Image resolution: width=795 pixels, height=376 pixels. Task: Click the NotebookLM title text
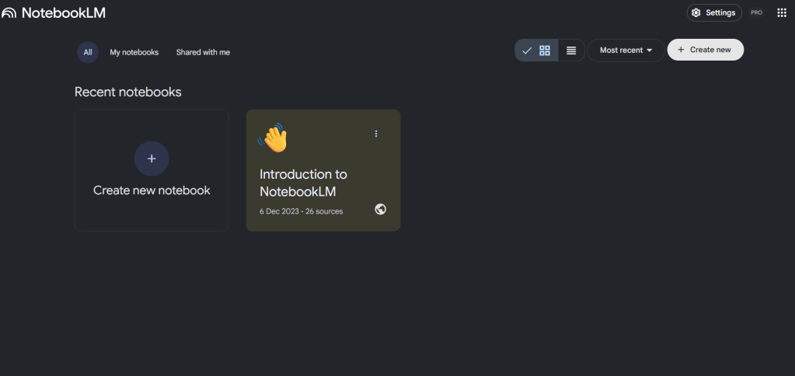coord(63,12)
